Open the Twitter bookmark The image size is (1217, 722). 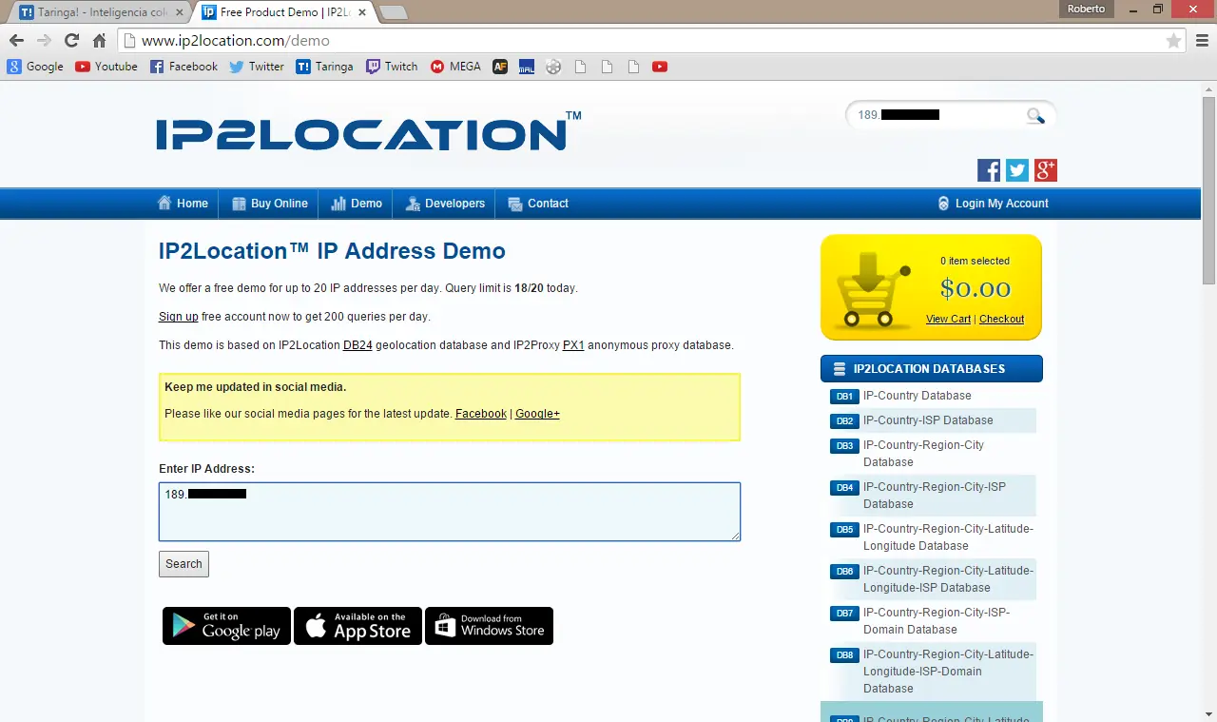(257, 67)
